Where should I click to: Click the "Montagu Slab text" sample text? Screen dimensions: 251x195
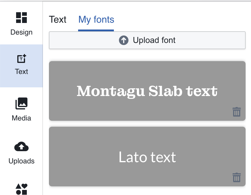click(147, 91)
